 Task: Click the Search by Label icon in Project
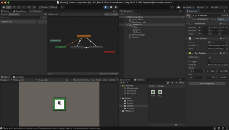pos(172,83)
